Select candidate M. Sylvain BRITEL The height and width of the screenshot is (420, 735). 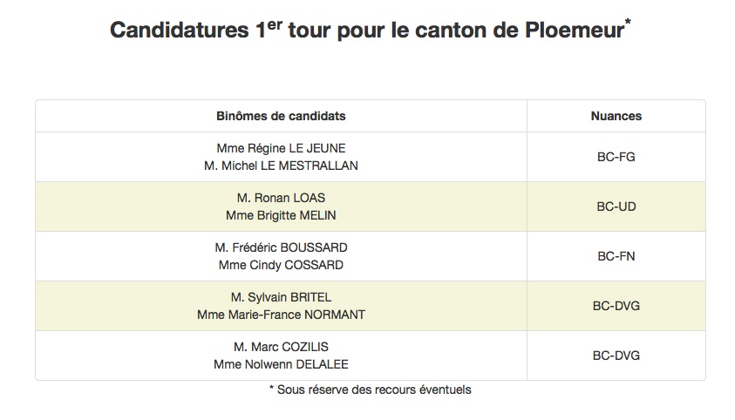coord(281,297)
